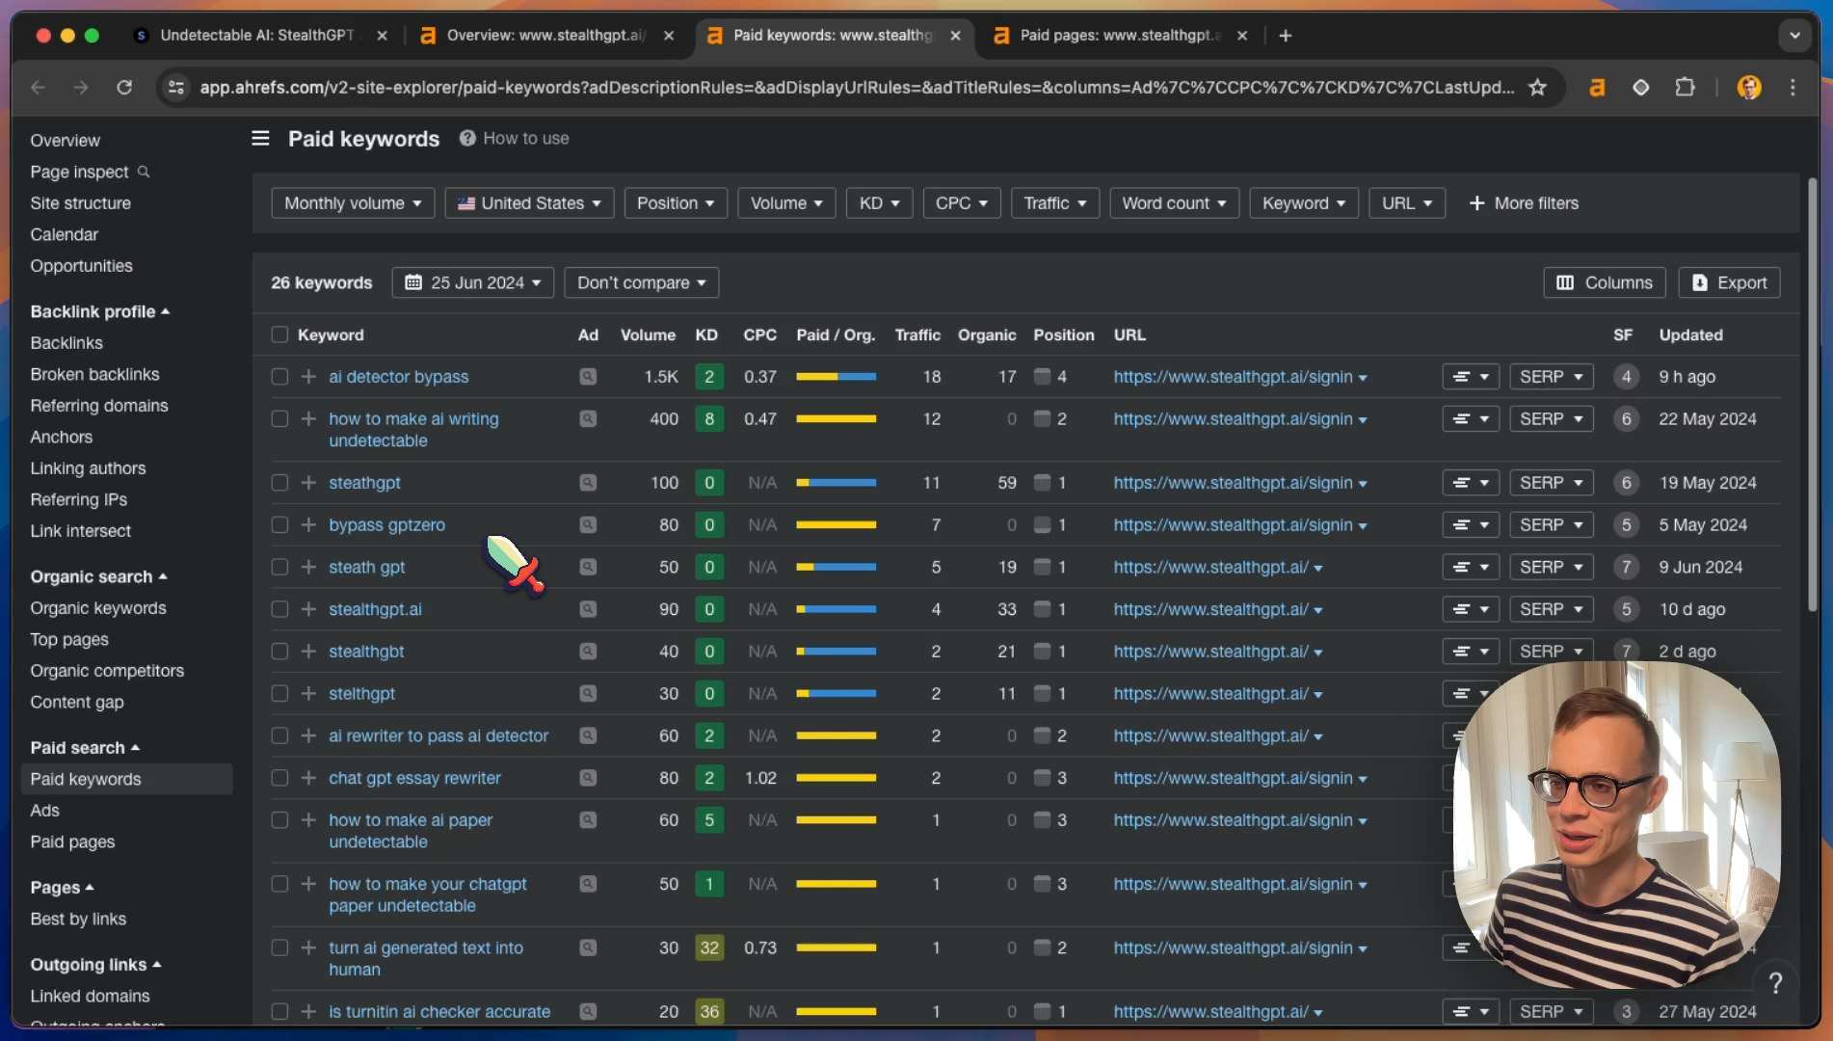
Task: Click the browser address bar URL
Action: (x=857, y=88)
